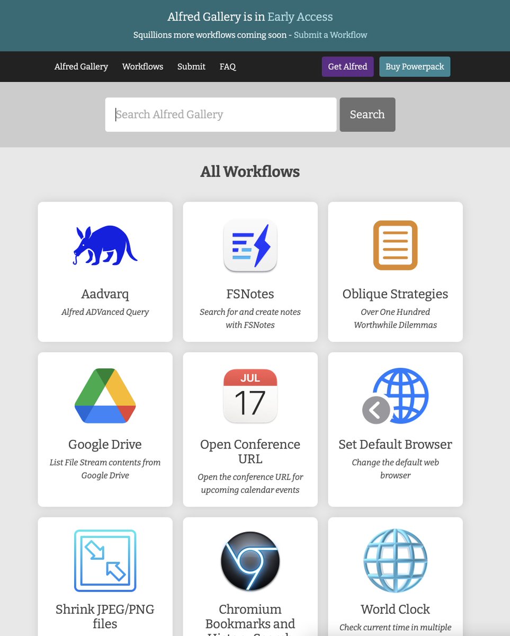Click 'Change the default web browser' description
Viewport: 510px width, 636px height.
(x=396, y=469)
